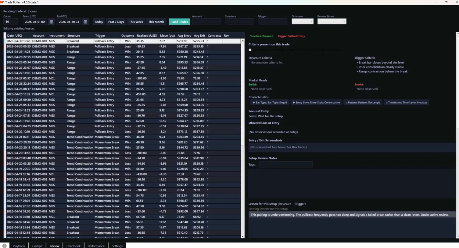Click the Load Trades button
The height and width of the screenshot is (248, 459).
(179, 22)
